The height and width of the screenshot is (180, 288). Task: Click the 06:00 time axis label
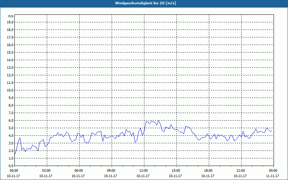[79, 171]
